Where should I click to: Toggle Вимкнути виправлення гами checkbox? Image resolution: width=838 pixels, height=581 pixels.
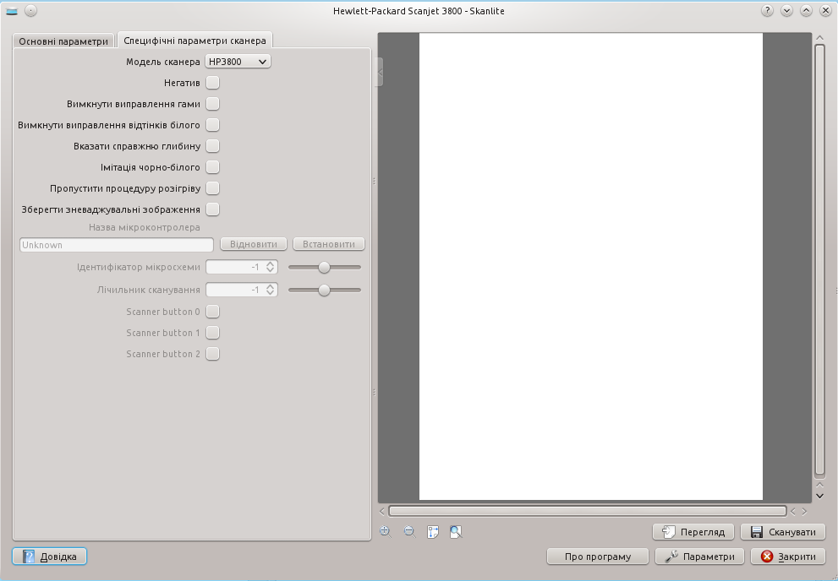tap(213, 104)
